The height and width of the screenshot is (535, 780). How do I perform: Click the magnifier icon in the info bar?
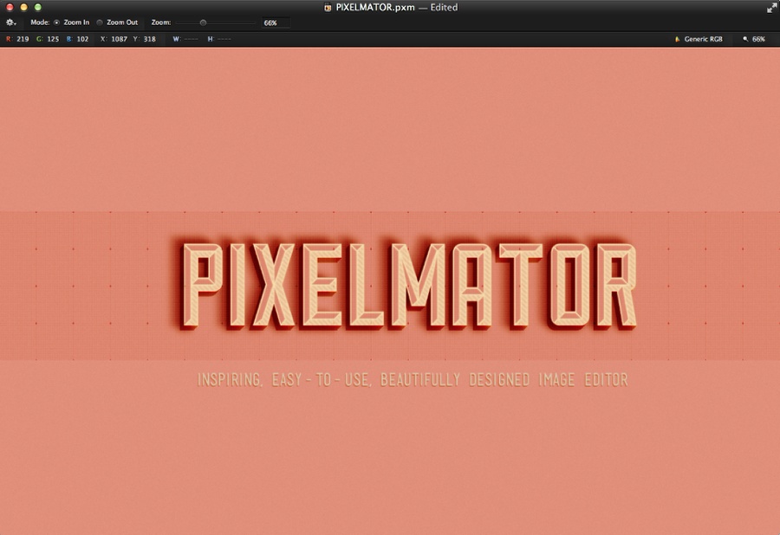click(x=745, y=39)
